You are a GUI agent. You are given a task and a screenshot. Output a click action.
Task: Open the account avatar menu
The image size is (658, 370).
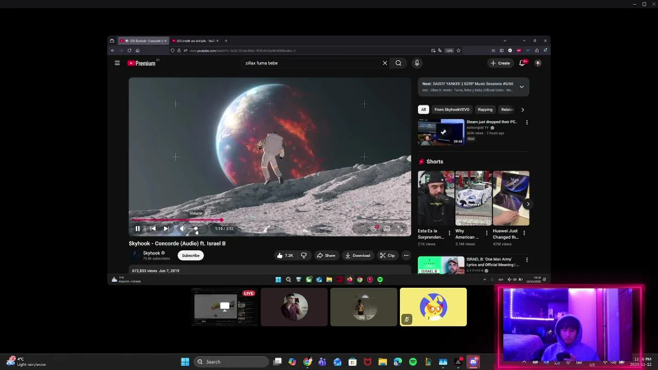tap(538, 63)
